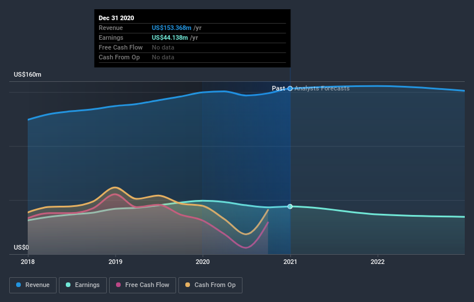Click the 2019 x-axis label

[x=115, y=262]
